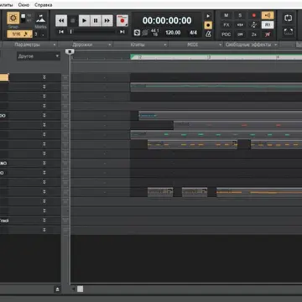
Task: Open the Дорожки dropdown menu
Action: point(85,44)
